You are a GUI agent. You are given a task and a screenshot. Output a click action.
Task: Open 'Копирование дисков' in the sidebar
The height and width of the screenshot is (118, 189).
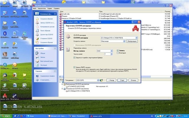(x=48, y=27)
